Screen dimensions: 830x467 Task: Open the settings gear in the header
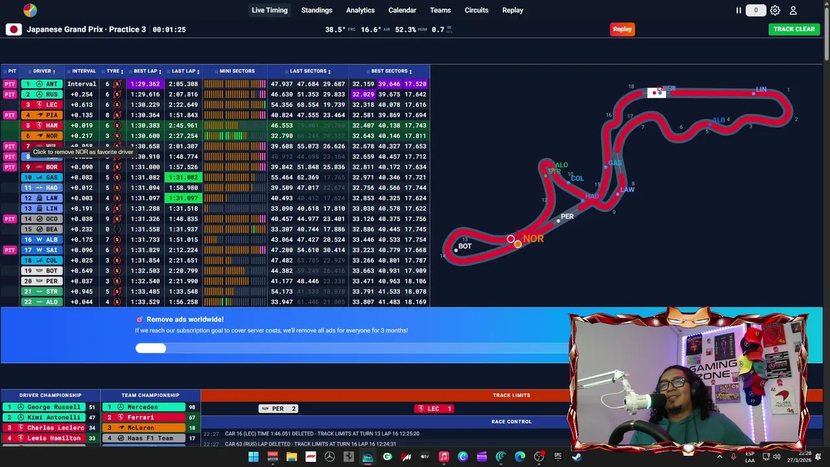pyautogui.click(x=775, y=10)
